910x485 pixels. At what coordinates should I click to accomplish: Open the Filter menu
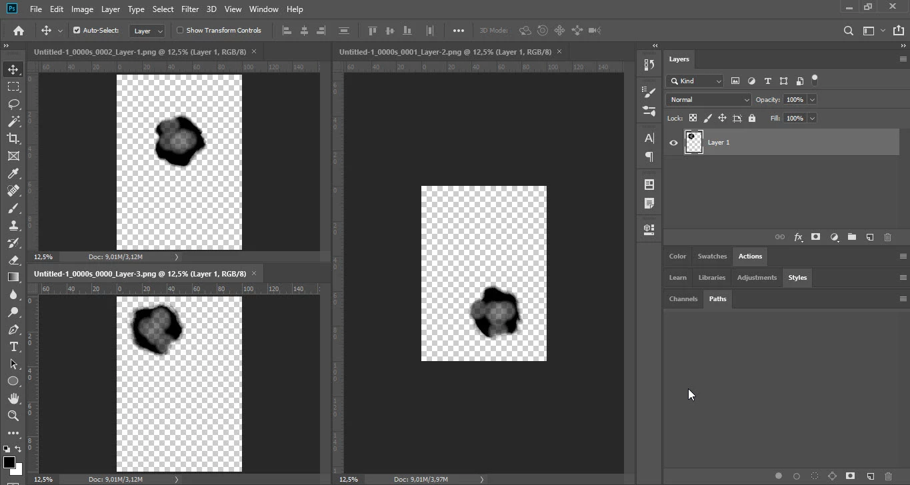click(x=190, y=9)
